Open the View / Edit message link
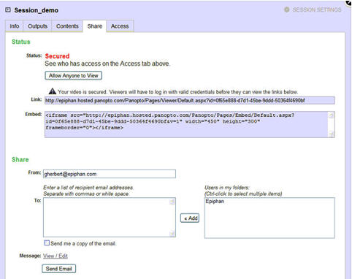The width and height of the screenshot is (352, 279). (x=56, y=256)
